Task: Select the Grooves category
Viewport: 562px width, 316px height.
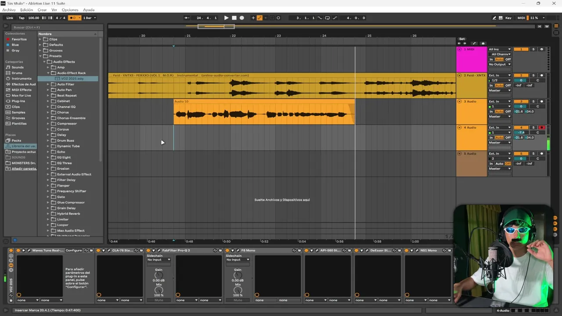Action: 18,118
